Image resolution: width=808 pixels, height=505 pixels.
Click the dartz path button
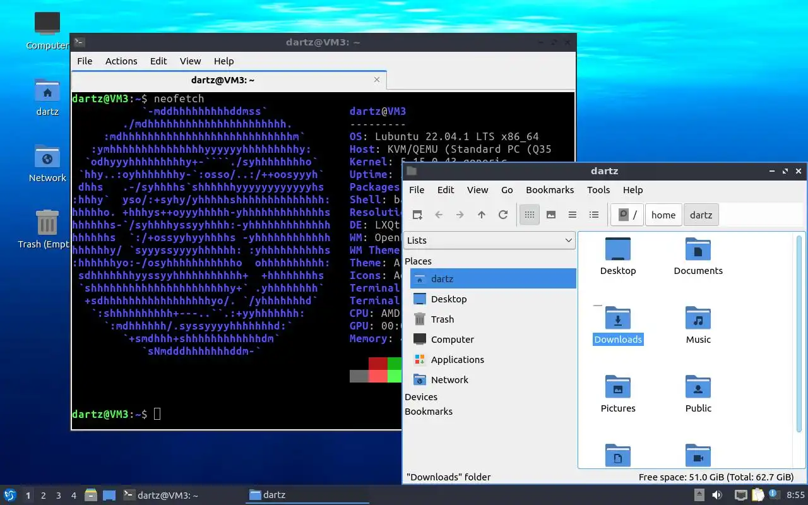[701, 215]
